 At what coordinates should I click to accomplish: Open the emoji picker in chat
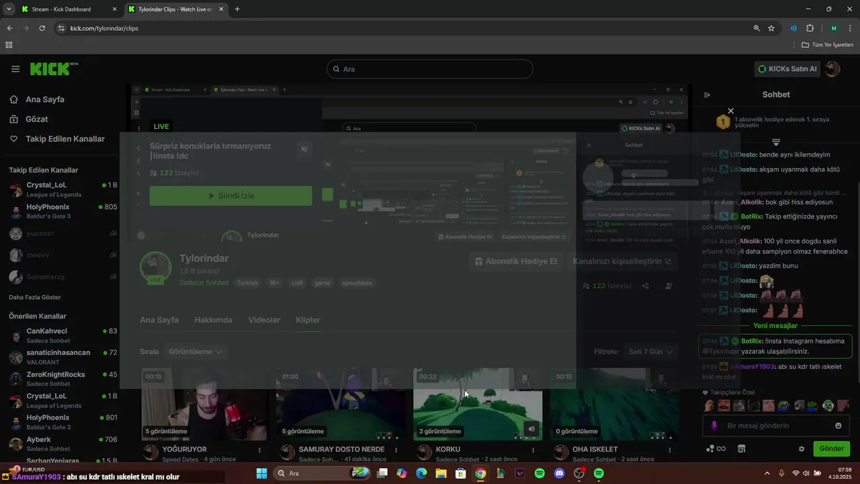click(838, 426)
